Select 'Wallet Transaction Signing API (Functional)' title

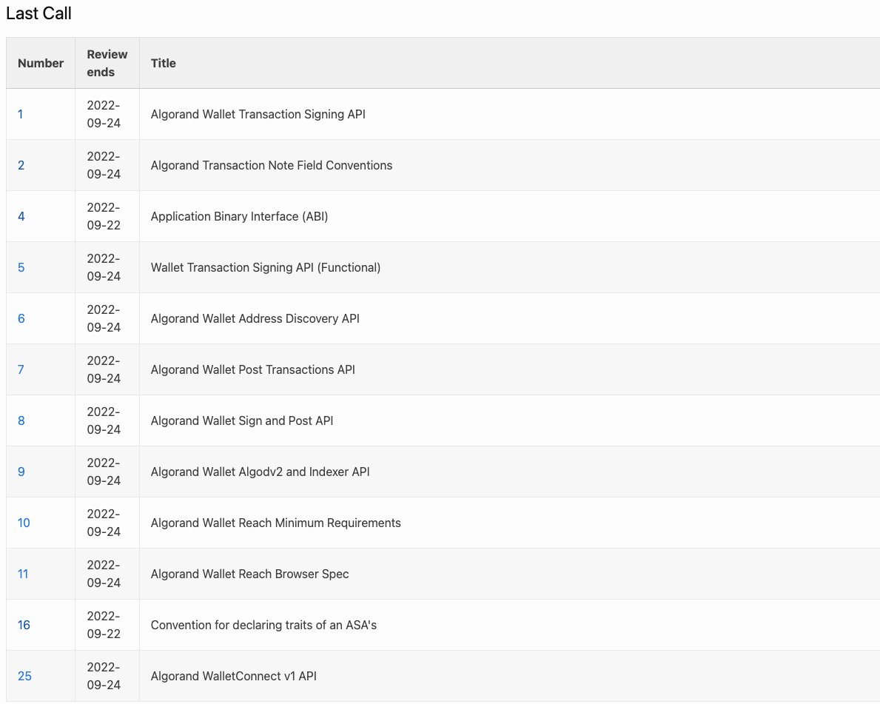click(266, 268)
